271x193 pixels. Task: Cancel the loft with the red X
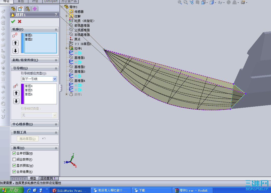[20, 21]
